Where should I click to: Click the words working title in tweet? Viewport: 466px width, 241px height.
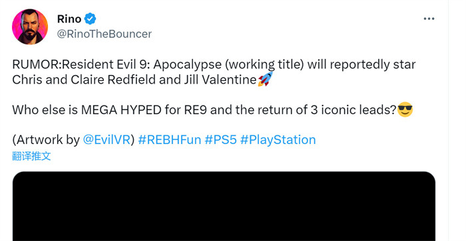coord(264,64)
